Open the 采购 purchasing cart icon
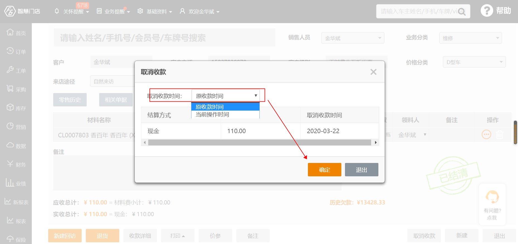Screen dimensions: 518x244 click(x=10, y=89)
